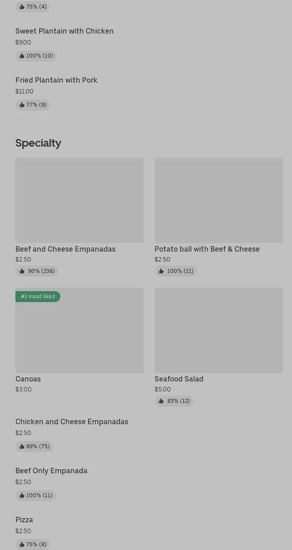292x550 pixels.
Task: Click thumbs-up icon under Beef Only Empanada
Action: pyautogui.click(x=22, y=495)
